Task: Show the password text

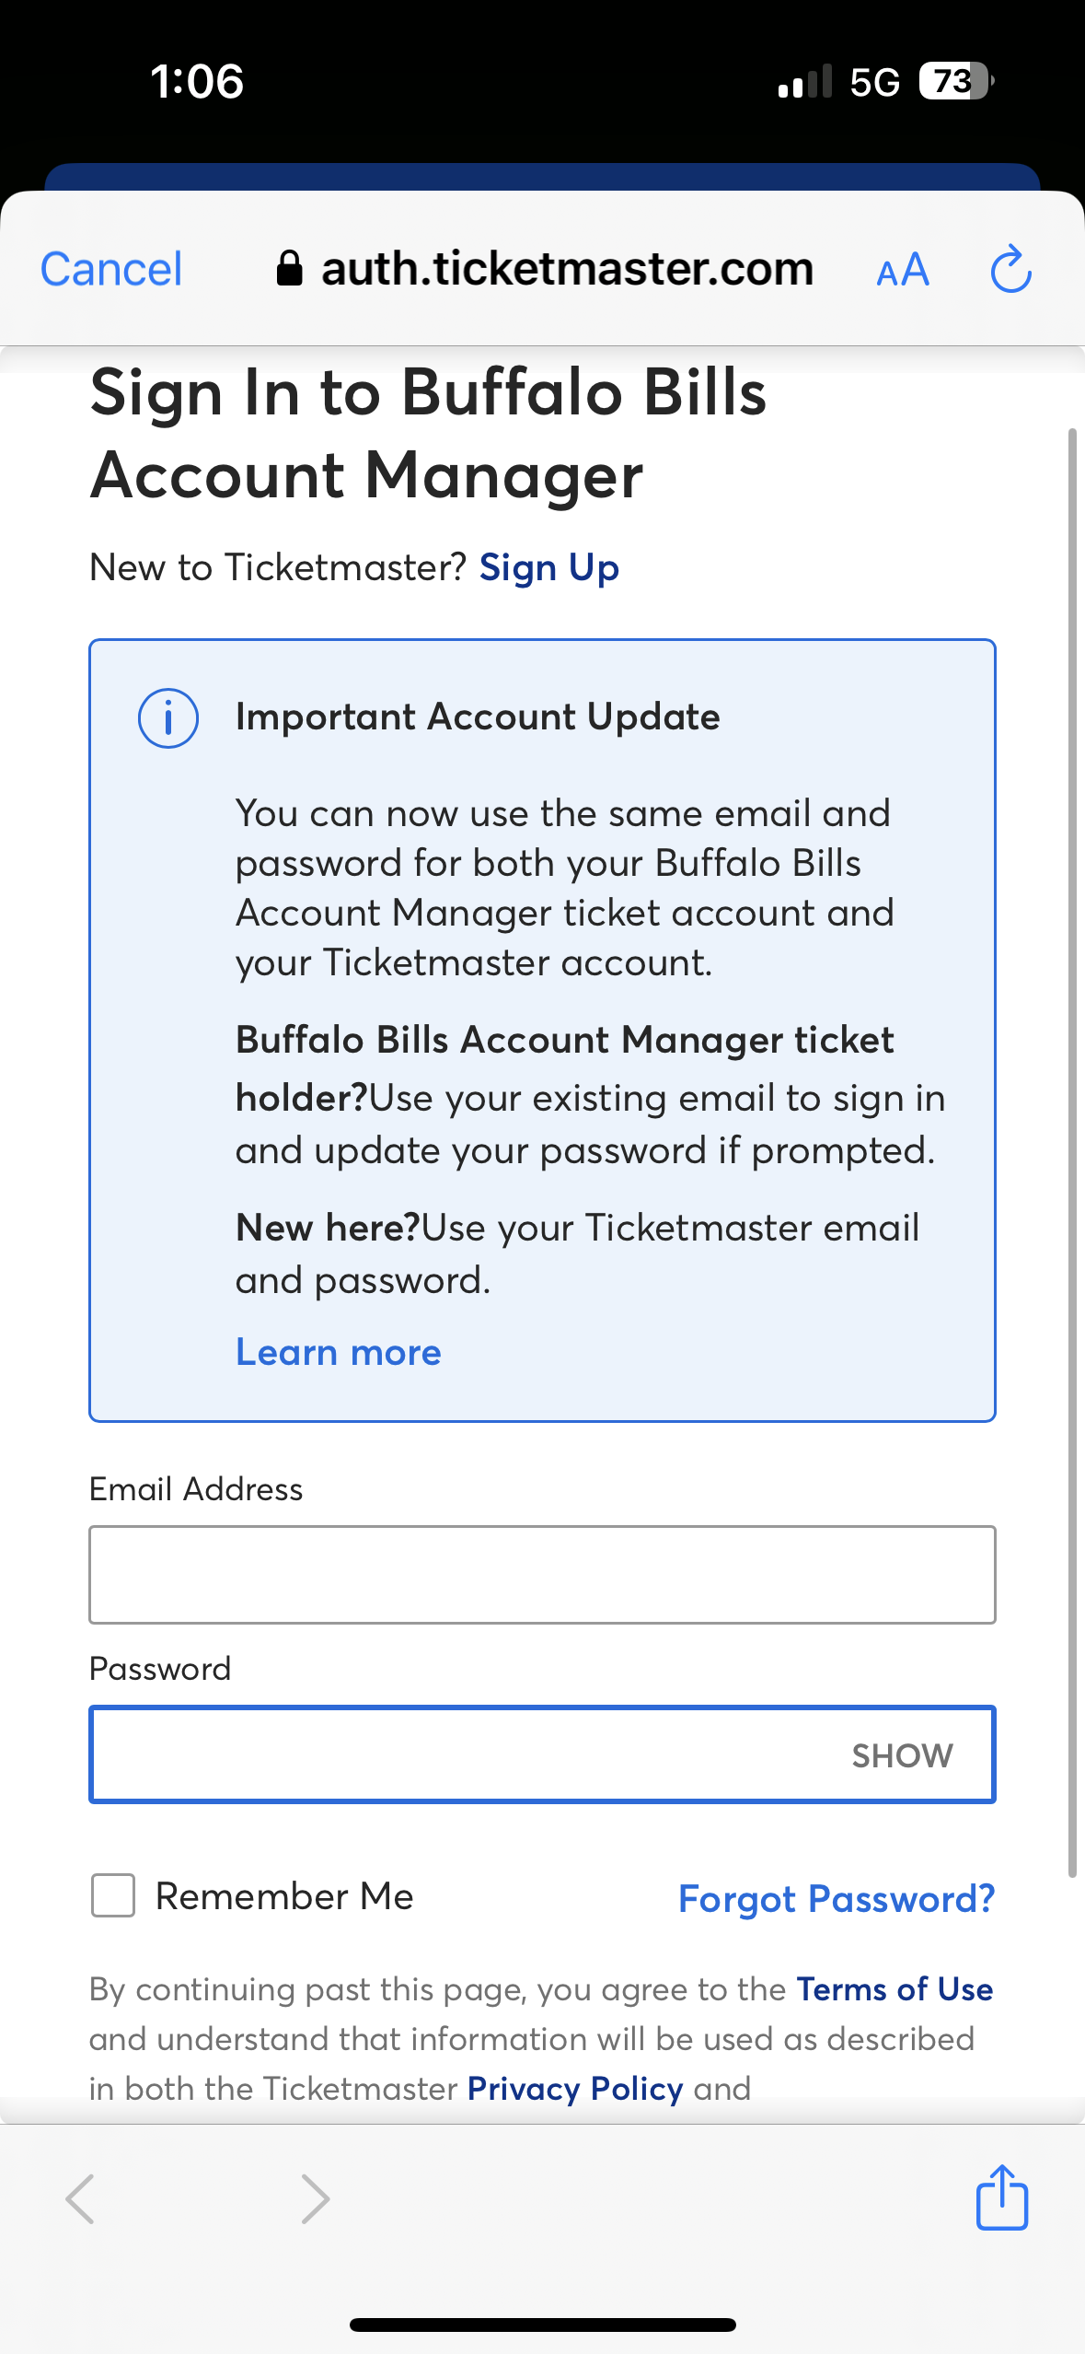Action: (x=902, y=1755)
